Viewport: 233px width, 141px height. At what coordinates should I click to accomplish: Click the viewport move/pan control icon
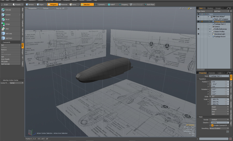point(180,9)
